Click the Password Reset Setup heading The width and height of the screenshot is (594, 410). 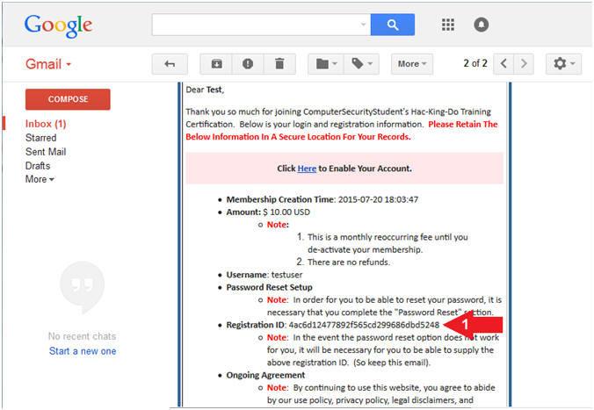click(270, 287)
